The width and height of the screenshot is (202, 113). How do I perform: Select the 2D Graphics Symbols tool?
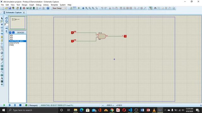[2, 81]
